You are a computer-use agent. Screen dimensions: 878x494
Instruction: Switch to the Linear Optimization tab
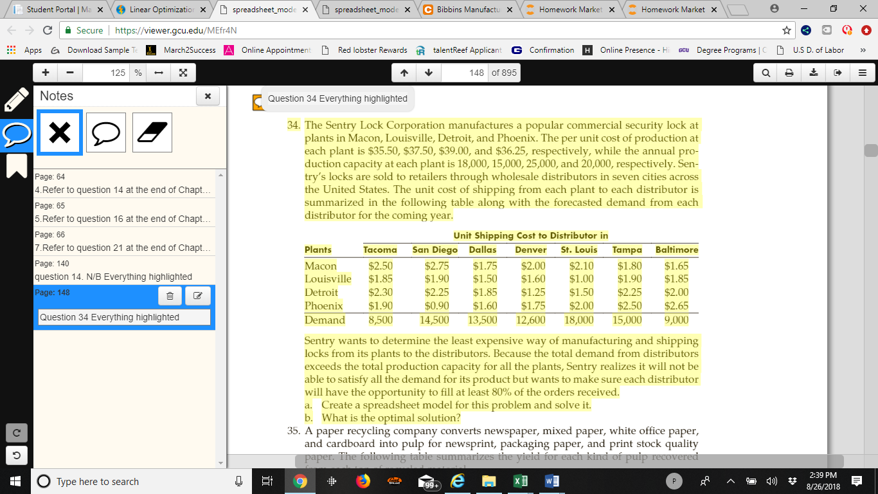click(161, 10)
